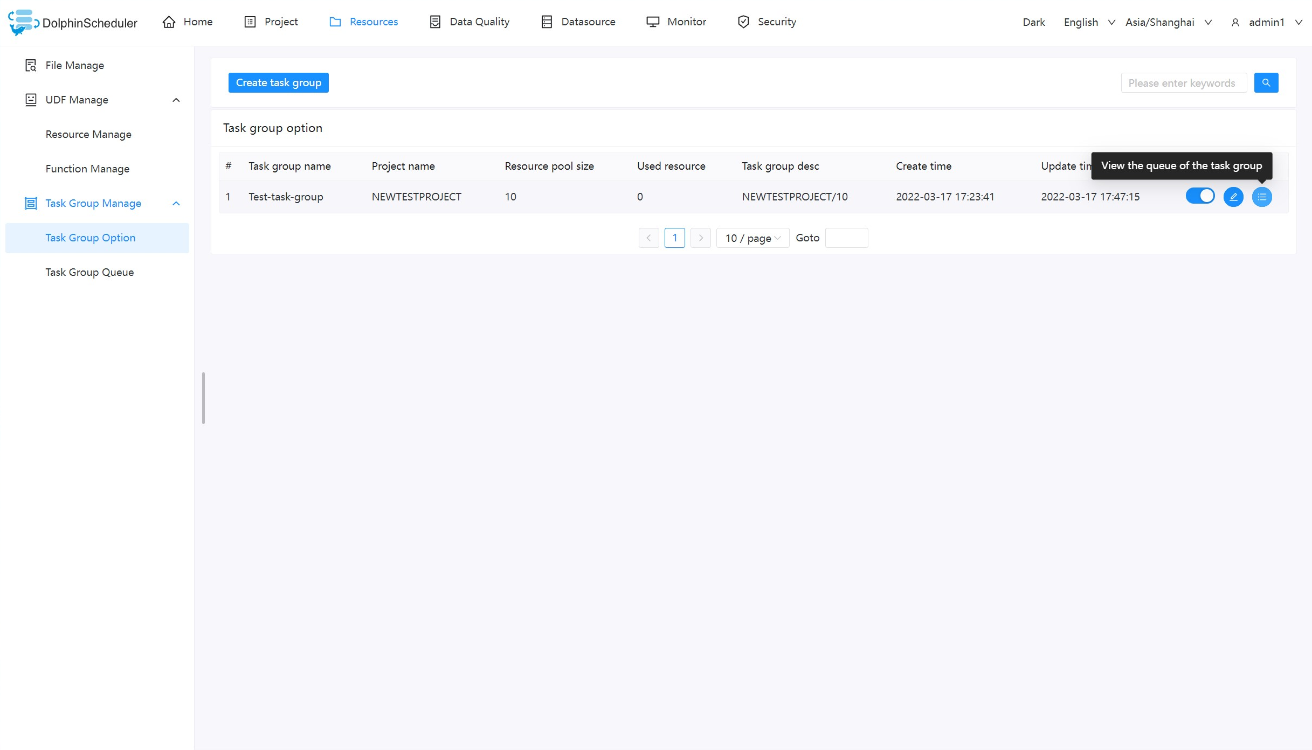The image size is (1312, 750).
Task: Click the Resources folder icon in the navbar
Action: click(x=335, y=22)
